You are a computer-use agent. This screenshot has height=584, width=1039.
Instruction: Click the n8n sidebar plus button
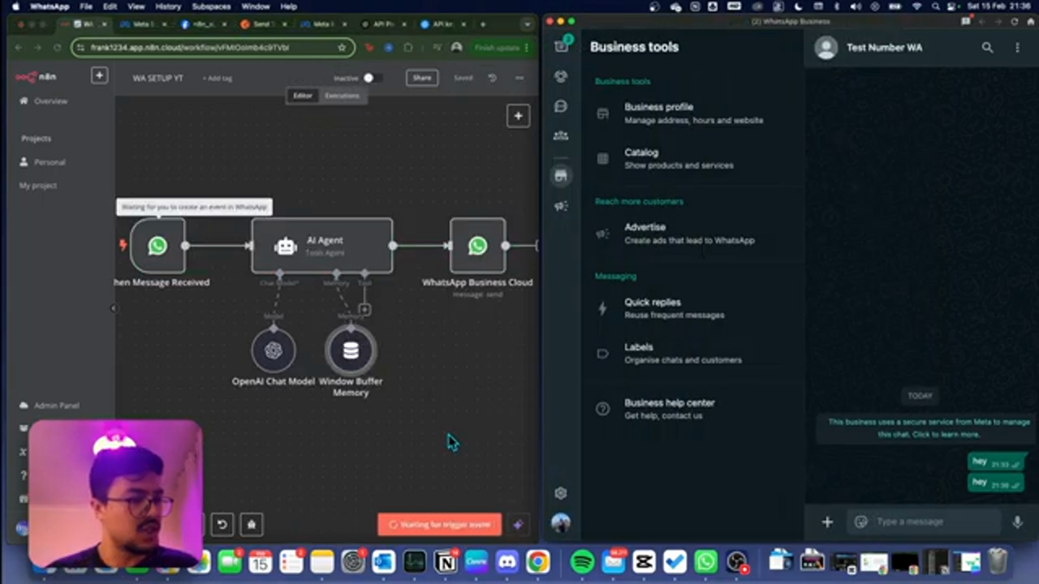point(99,75)
